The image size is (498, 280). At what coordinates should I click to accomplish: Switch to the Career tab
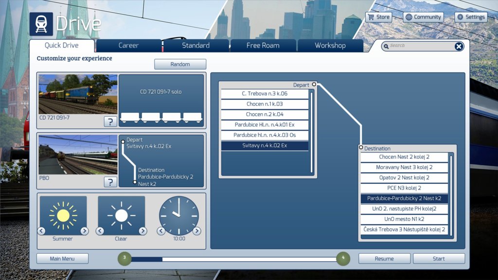click(128, 46)
